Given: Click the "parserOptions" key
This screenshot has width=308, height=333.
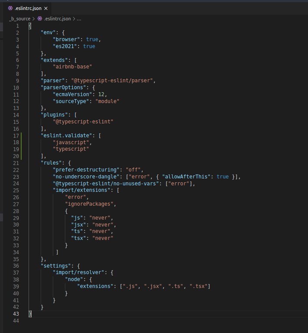Looking at the screenshot, I should click(65, 87).
